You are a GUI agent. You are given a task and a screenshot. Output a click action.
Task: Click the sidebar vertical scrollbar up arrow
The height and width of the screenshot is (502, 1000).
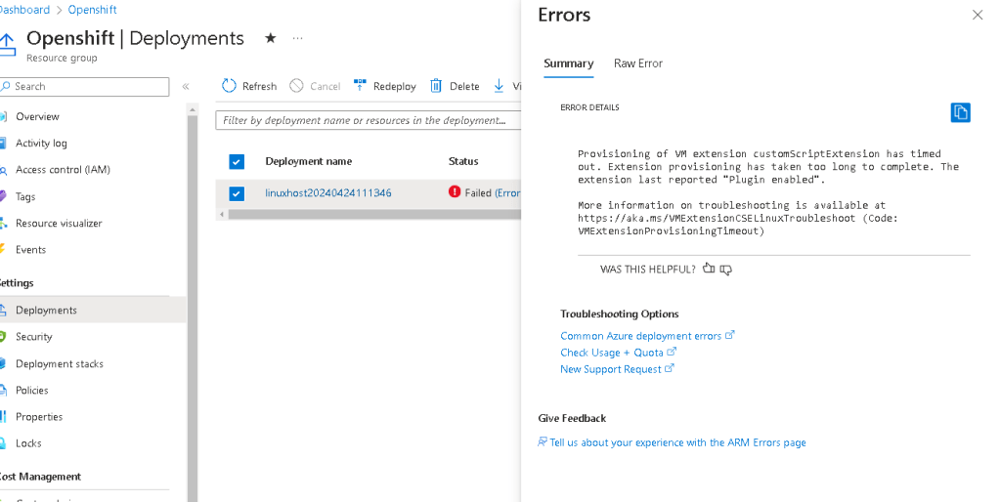coord(192,109)
